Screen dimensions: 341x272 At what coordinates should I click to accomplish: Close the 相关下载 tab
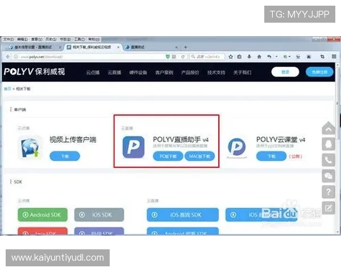pyautogui.click(x=118, y=47)
